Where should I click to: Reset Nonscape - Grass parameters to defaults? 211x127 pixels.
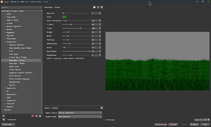click(102, 7)
